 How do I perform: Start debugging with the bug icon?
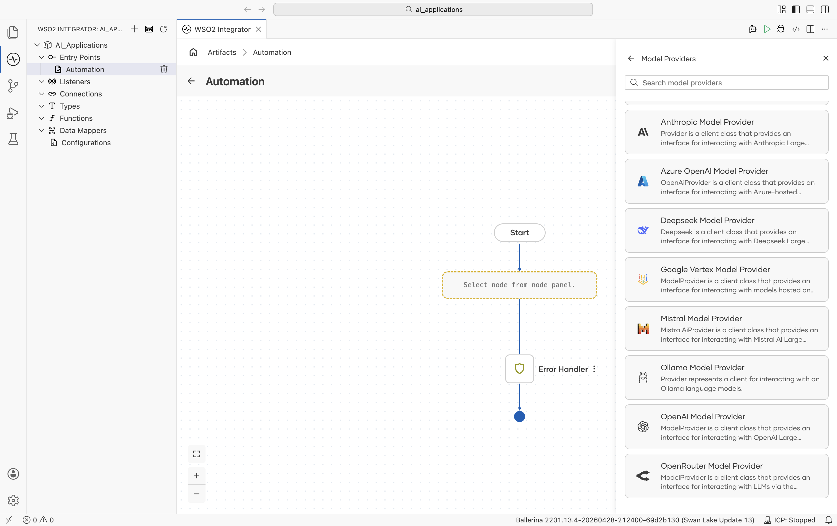pyautogui.click(x=781, y=29)
